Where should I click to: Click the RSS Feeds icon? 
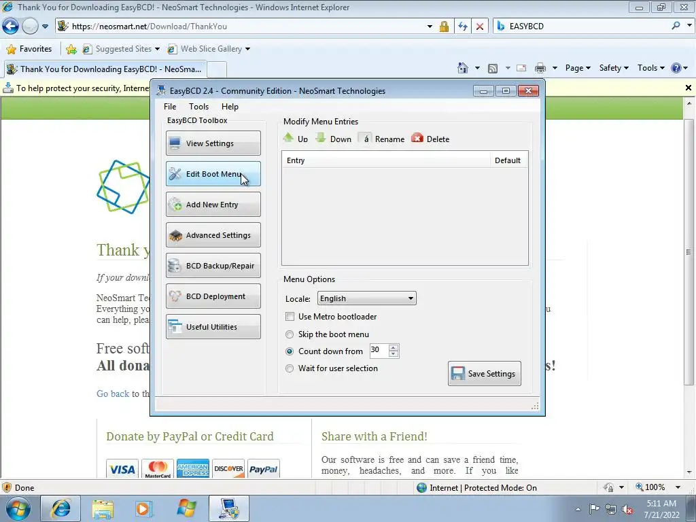[x=492, y=69]
